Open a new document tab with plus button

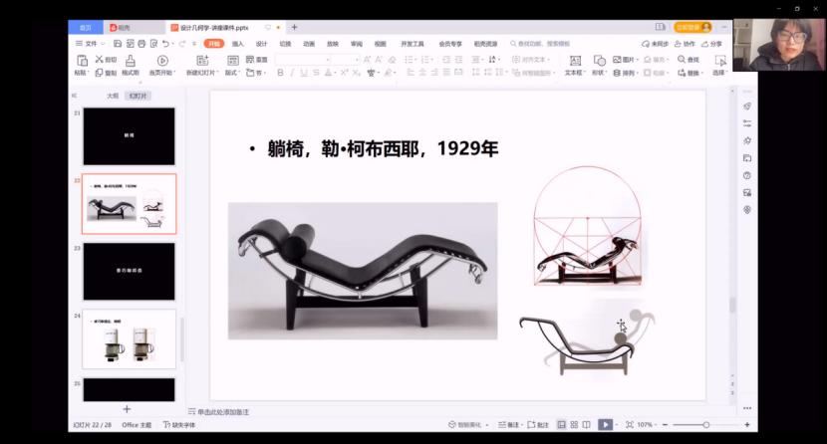[x=294, y=27]
